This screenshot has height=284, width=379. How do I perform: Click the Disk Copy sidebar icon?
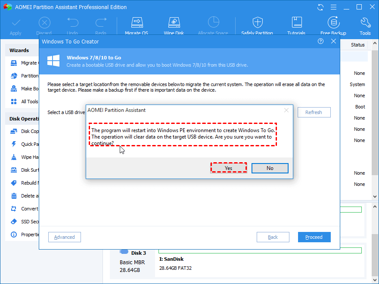point(14,131)
